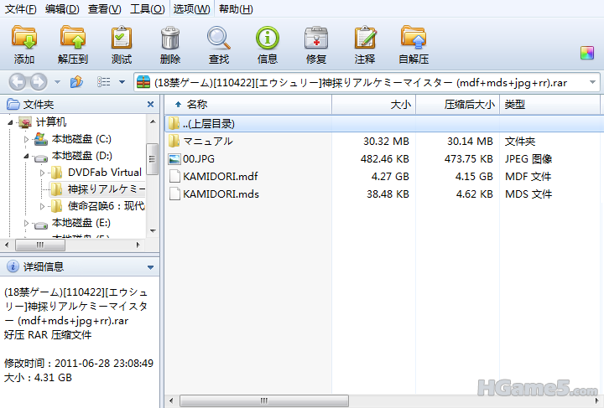This screenshot has width=604, height=408.
Task: Click the colorful skin swatch icon
Action: 587,53
